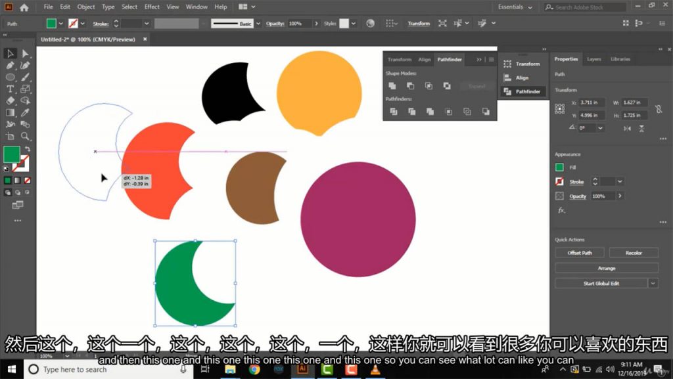Screen dimensions: 673x379
Task: Click the Start Global Edit button
Action: (x=601, y=283)
